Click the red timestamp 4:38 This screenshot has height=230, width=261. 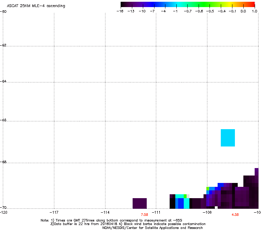click(x=235, y=215)
